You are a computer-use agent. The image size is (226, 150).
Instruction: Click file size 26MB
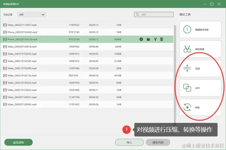coord(118,46)
